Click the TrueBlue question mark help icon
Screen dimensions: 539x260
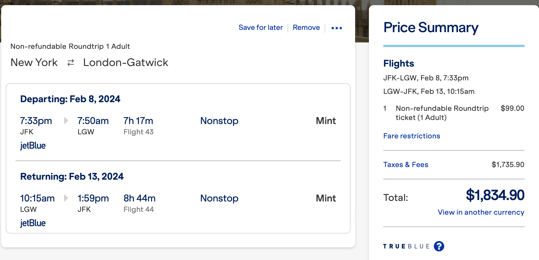(439, 246)
